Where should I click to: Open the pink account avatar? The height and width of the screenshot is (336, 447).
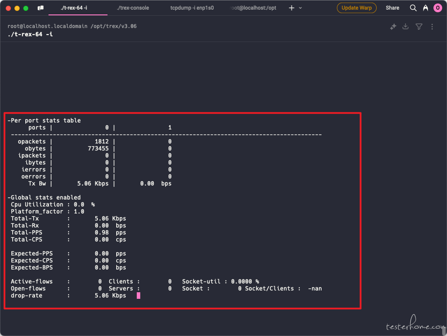pos(437,8)
